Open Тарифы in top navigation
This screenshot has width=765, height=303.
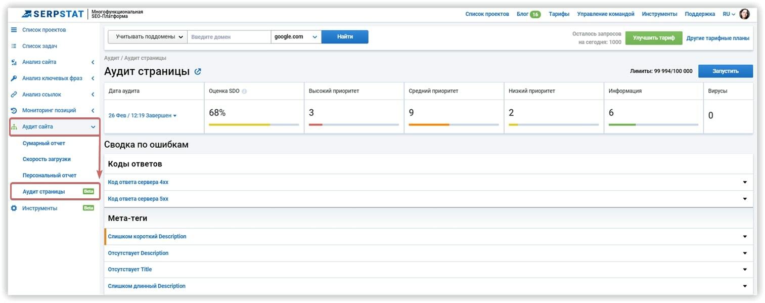click(x=559, y=14)
